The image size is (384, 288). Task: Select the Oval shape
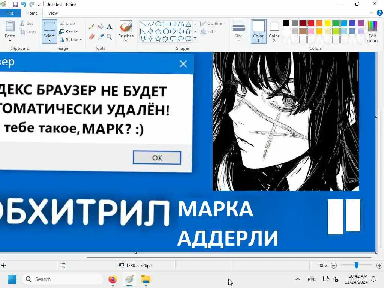click(x=158, y=24)
